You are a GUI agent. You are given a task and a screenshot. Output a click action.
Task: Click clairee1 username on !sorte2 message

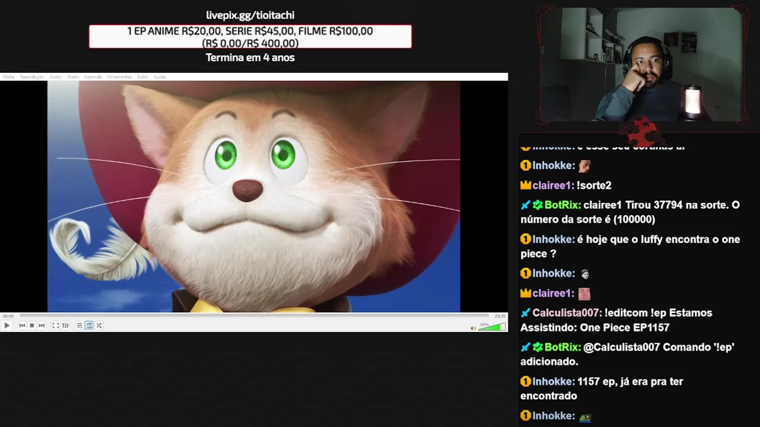click(x=553, y=186)
